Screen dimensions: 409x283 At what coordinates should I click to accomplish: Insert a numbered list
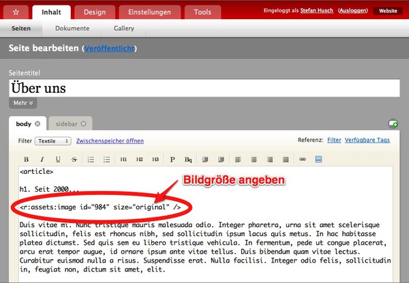coord(91,159)
